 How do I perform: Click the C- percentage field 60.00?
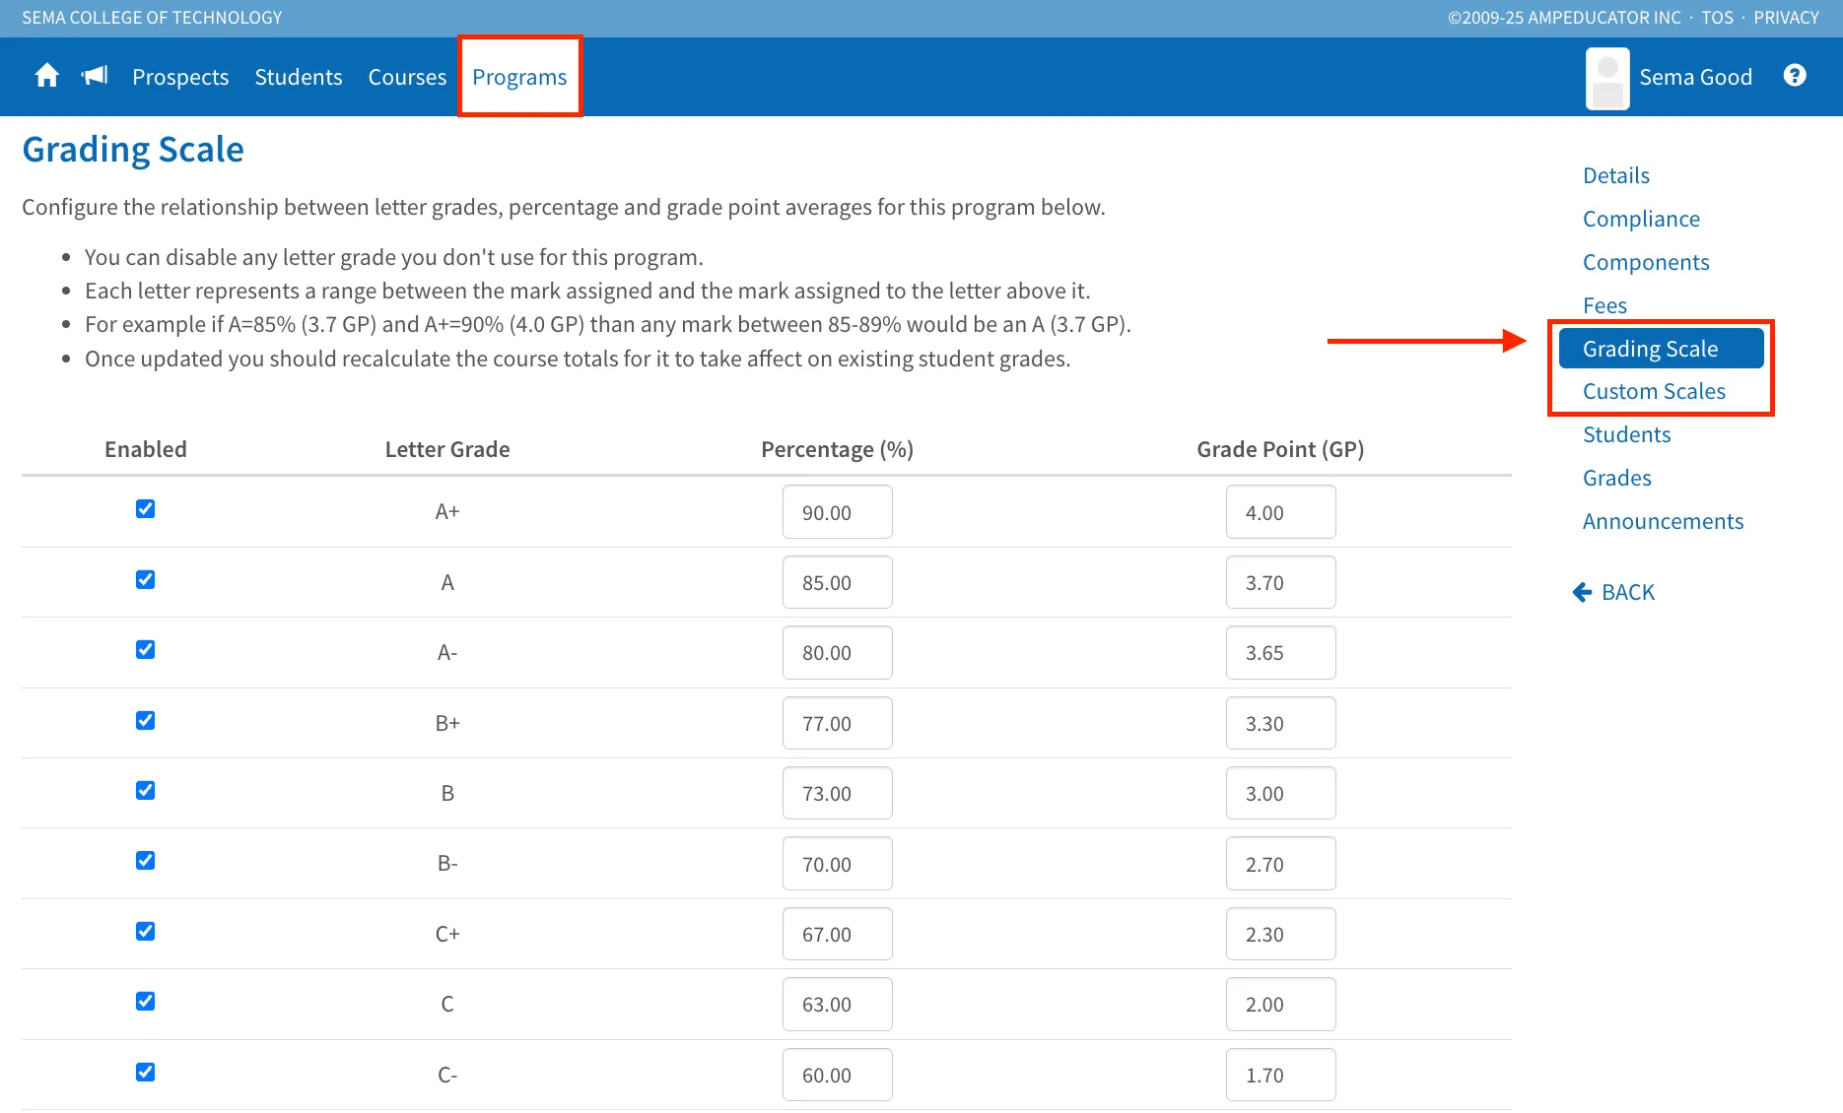tap(838, 1075)
